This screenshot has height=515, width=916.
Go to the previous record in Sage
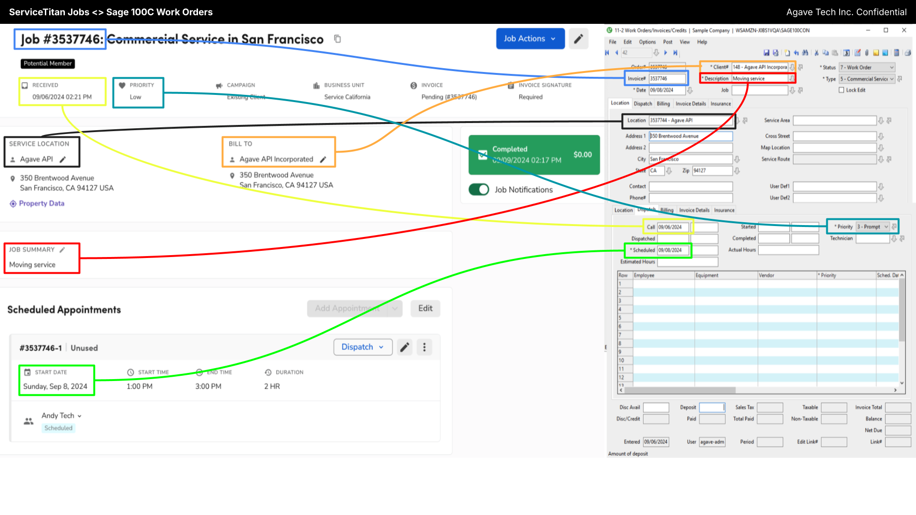(x=616, y=53)
